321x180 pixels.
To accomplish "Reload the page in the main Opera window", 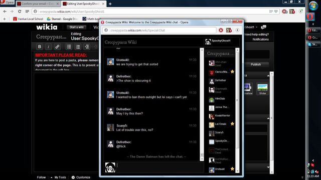I will (x=20, y=11).
